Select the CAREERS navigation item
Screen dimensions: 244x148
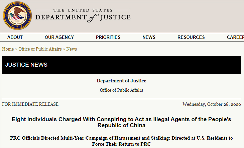tap(235, 37)
